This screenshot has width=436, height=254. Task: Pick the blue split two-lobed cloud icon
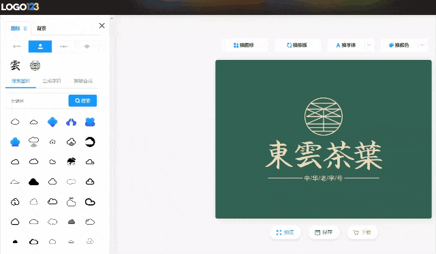coord(71,122)
